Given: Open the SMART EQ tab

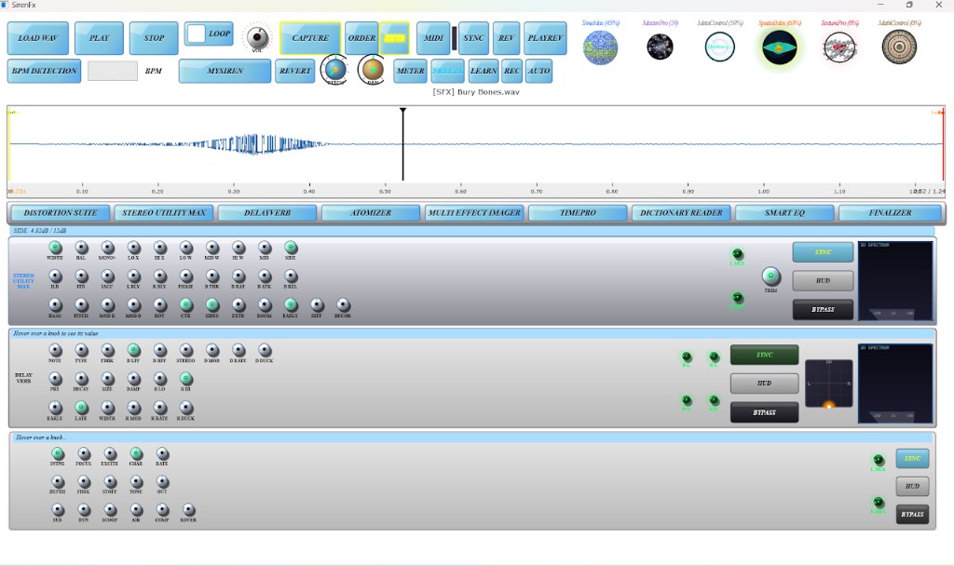Looking at the screenshot, I should tap(784, 212).
